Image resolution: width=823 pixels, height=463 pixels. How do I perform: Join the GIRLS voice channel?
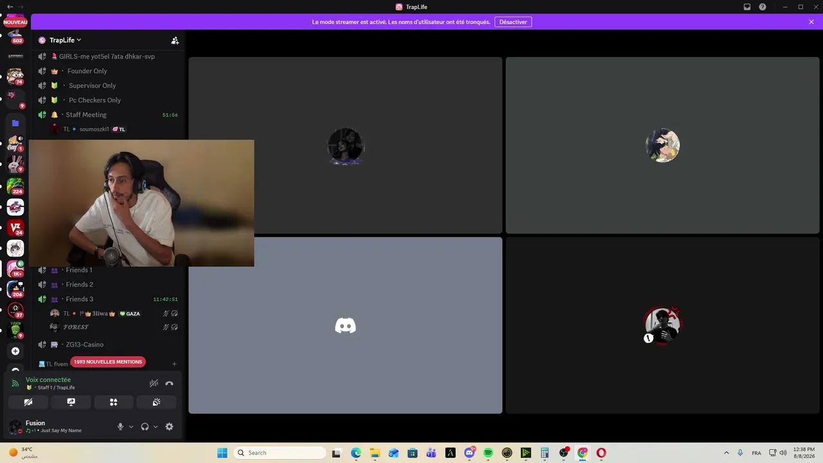[x=107, y=57]
